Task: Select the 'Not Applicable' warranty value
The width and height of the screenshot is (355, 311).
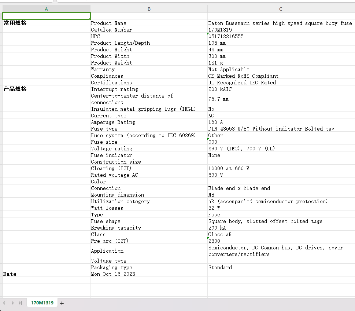Action: [281, 69]
